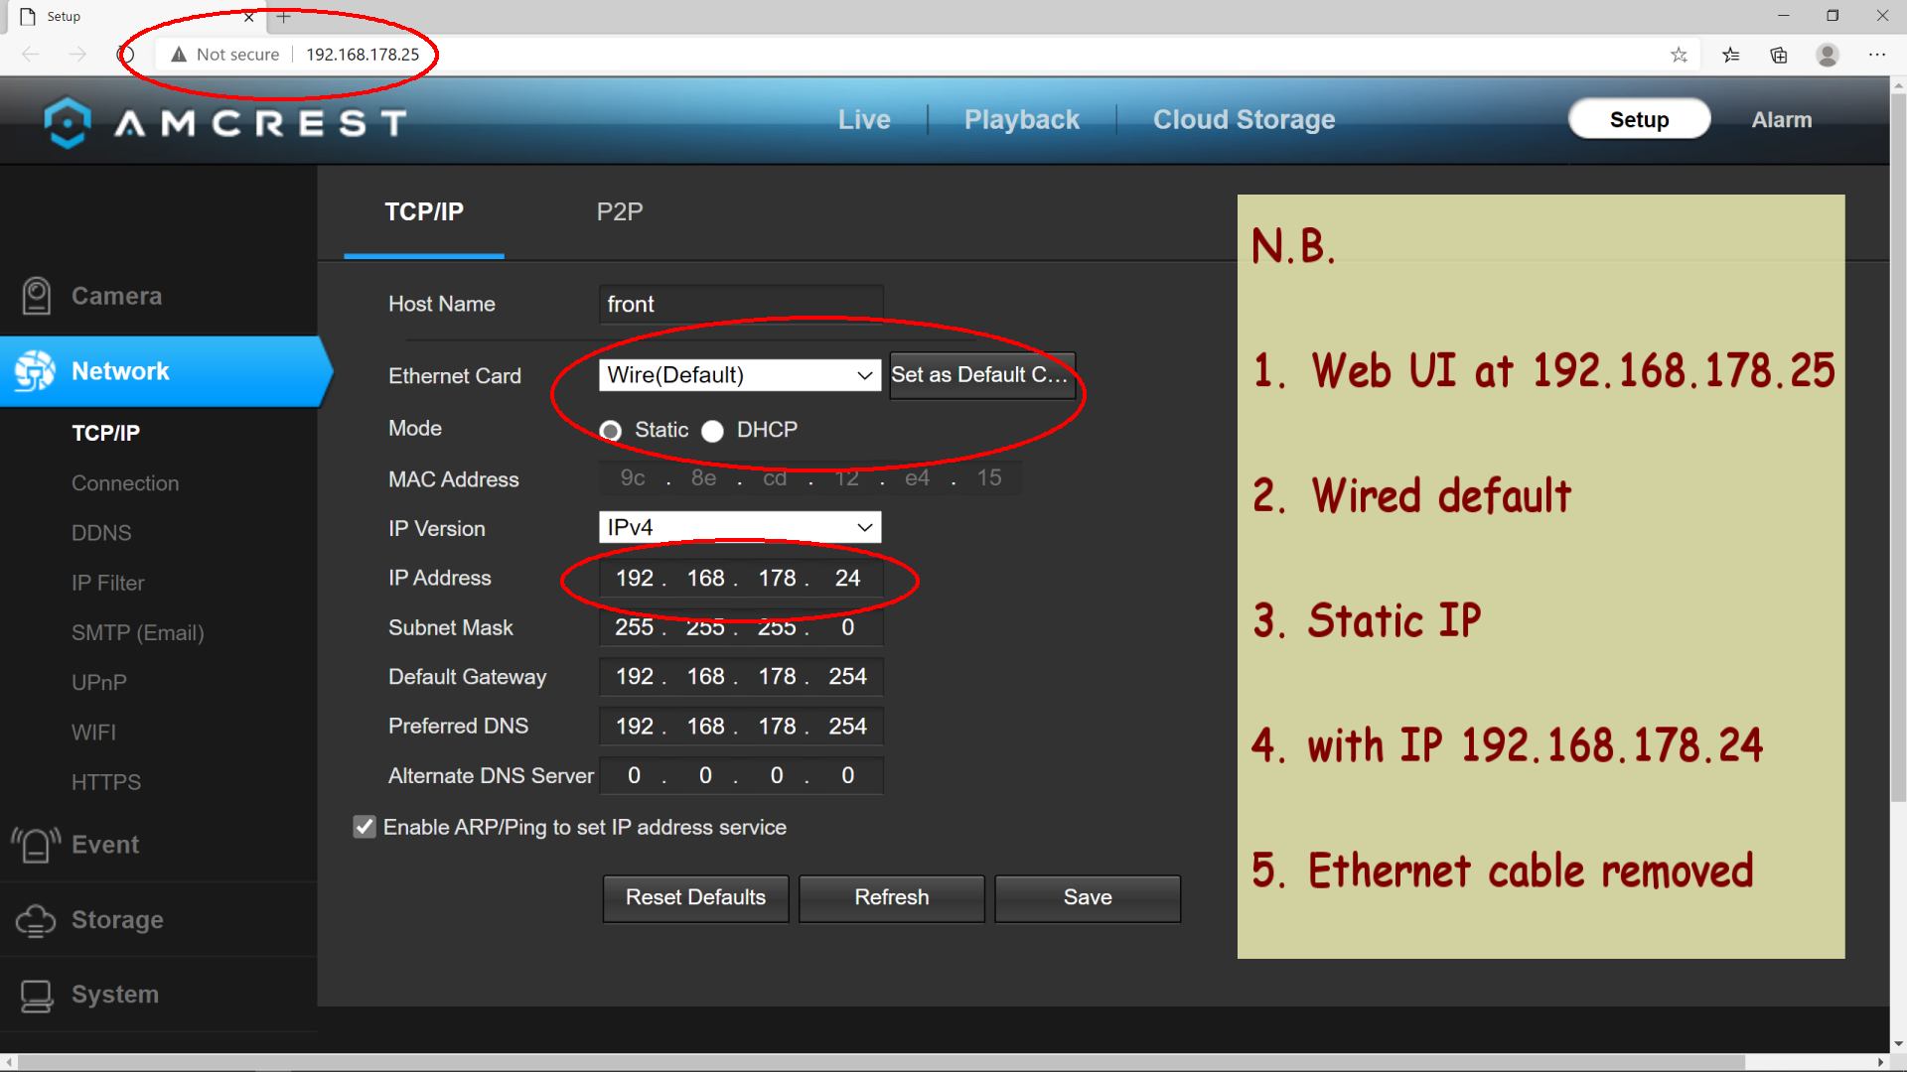Open the IP Version dropdown
The height and width of the screenshot is (1072, 1907).
click(x=740, y=527)
